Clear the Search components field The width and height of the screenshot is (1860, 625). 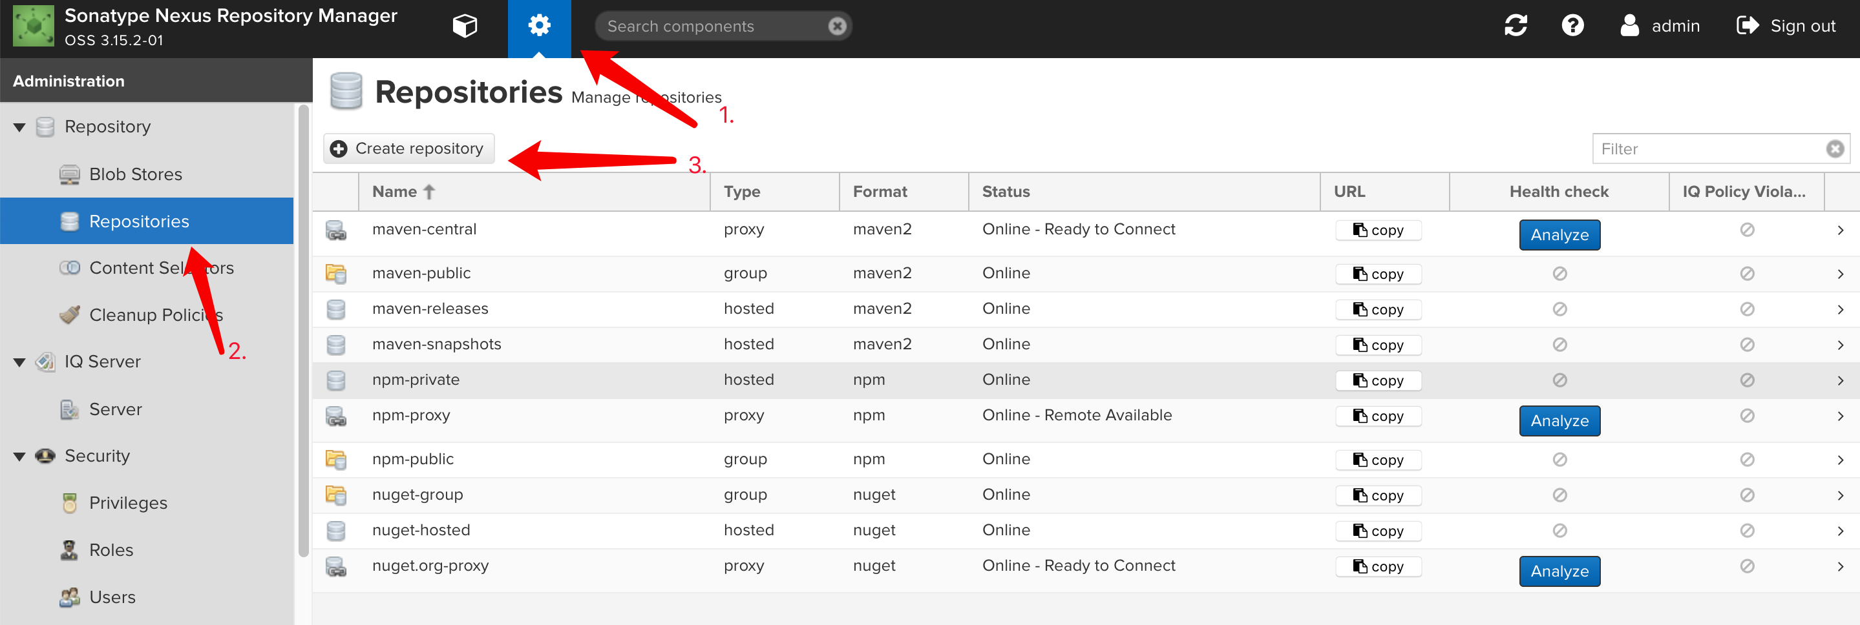coord(837,26)
